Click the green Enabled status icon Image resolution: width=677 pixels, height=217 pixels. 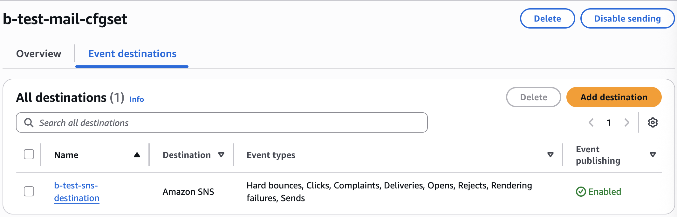[x=581, y=192]
